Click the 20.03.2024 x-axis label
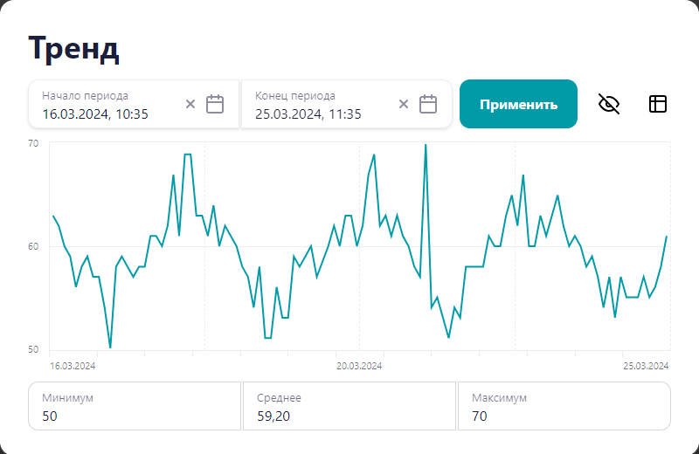 (359, 366)
